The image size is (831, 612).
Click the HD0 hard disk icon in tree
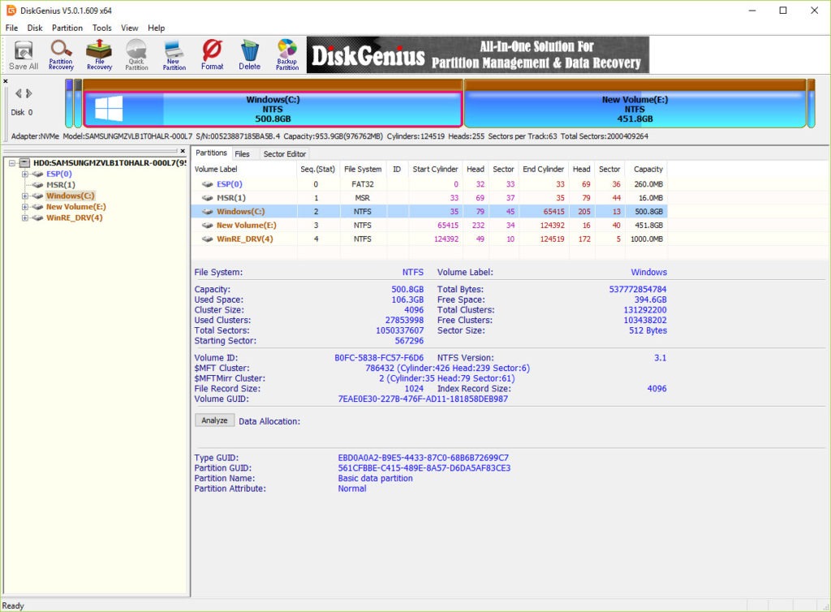[24, 163]
